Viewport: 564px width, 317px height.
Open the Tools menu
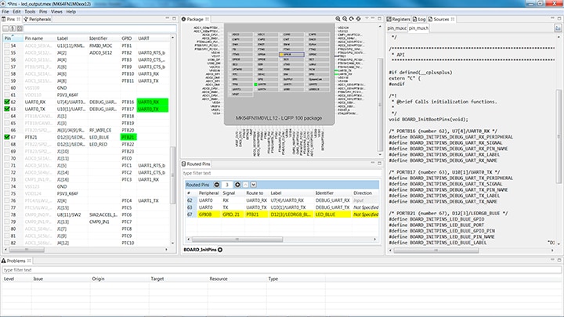point(29,12)
